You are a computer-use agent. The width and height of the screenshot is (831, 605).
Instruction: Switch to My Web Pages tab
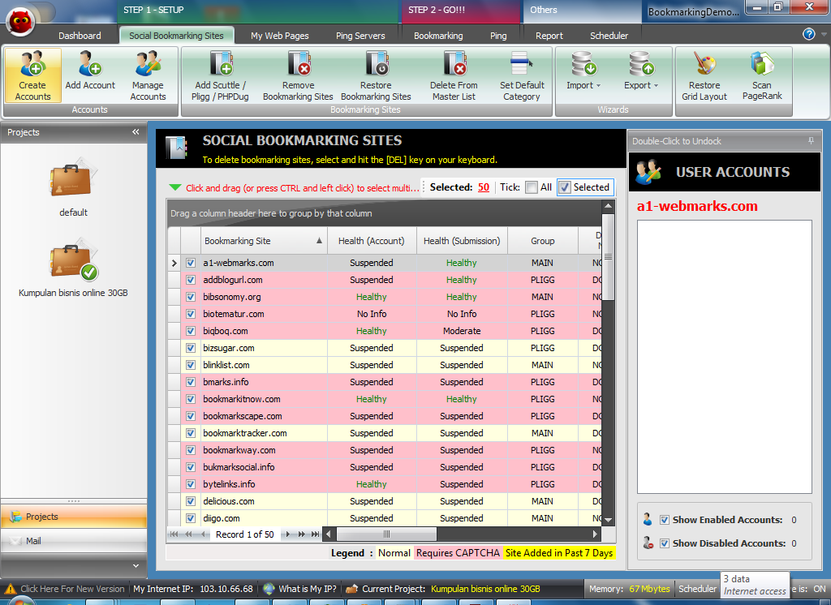(280, 36)
